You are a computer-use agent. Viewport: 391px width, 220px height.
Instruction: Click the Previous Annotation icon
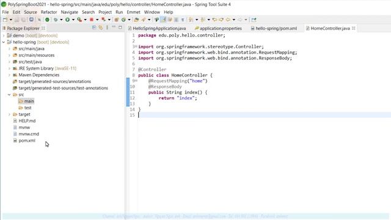(203, 20)
